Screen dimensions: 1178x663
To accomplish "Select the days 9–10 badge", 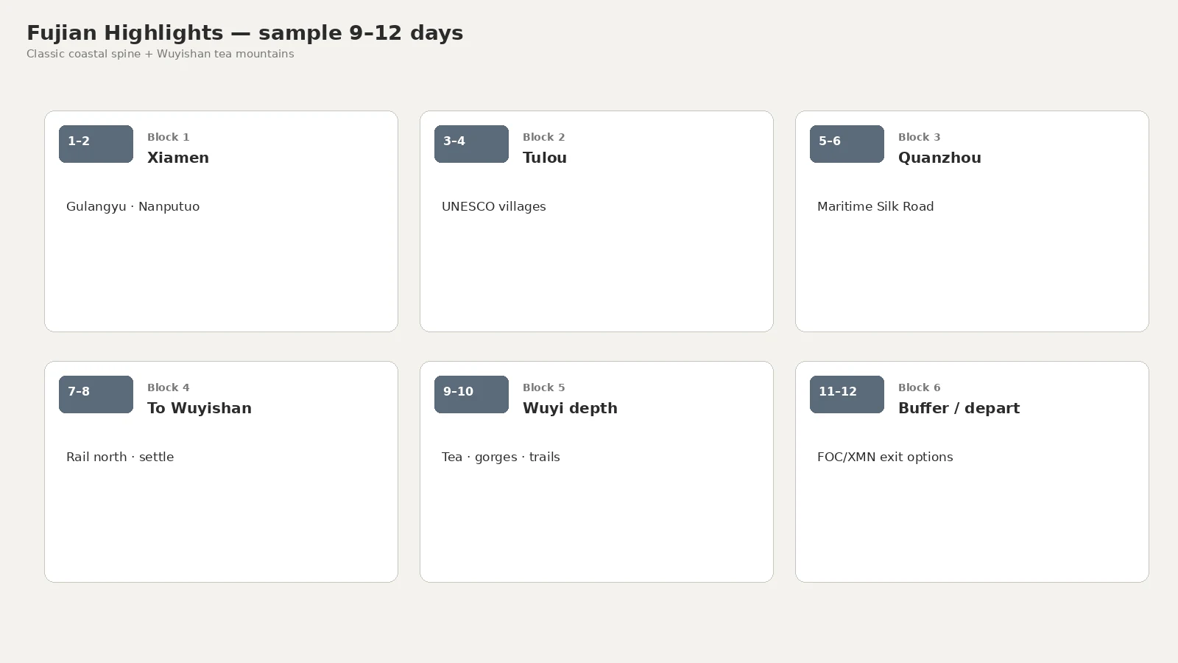I will pos(471,394).
